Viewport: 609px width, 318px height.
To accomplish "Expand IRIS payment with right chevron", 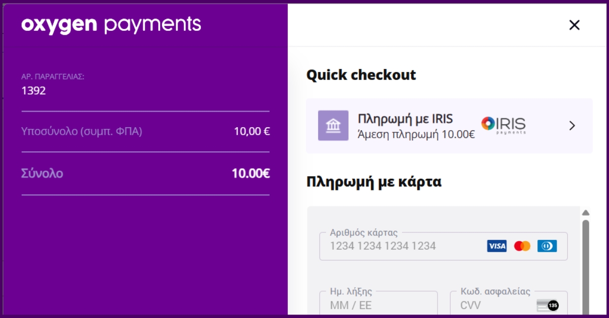I will point(572,126).
